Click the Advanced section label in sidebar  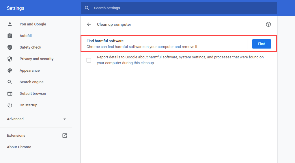[15, 119]
